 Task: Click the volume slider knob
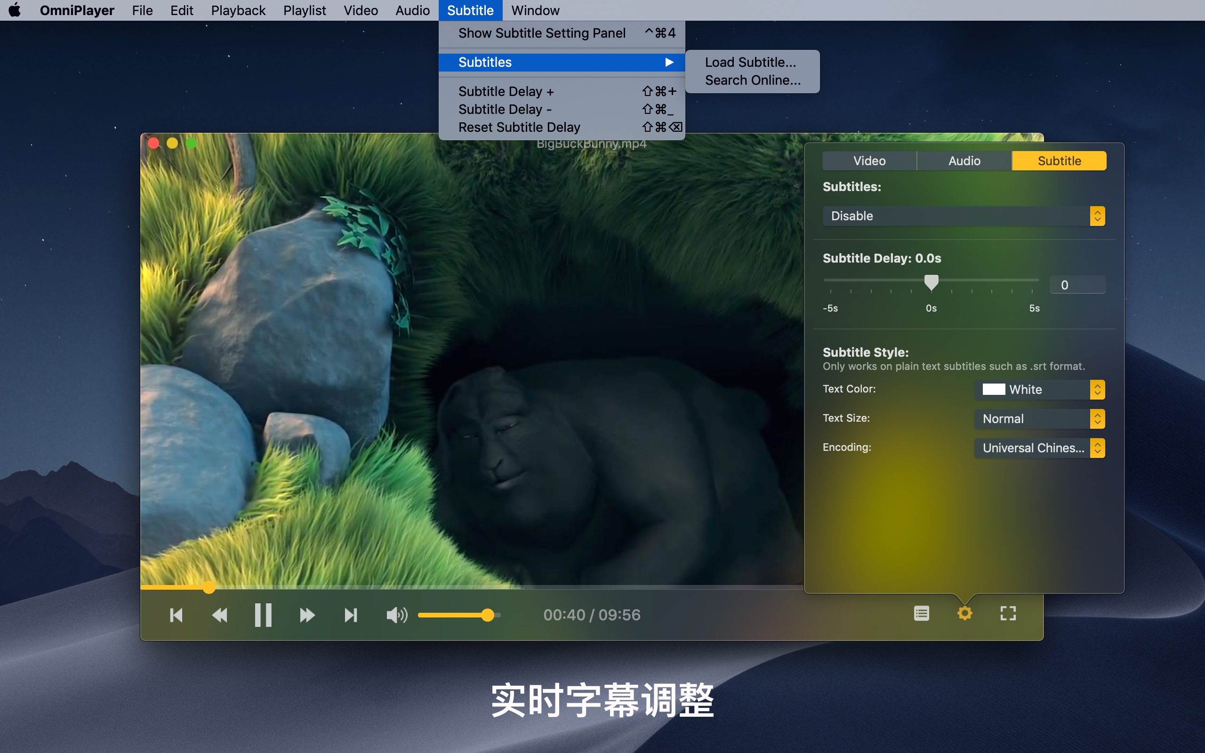(488, 615)
